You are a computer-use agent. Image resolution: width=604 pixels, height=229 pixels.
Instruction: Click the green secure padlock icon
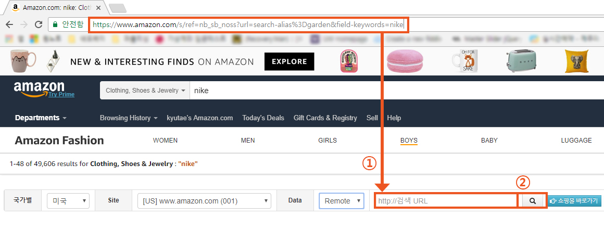point(55,24)
